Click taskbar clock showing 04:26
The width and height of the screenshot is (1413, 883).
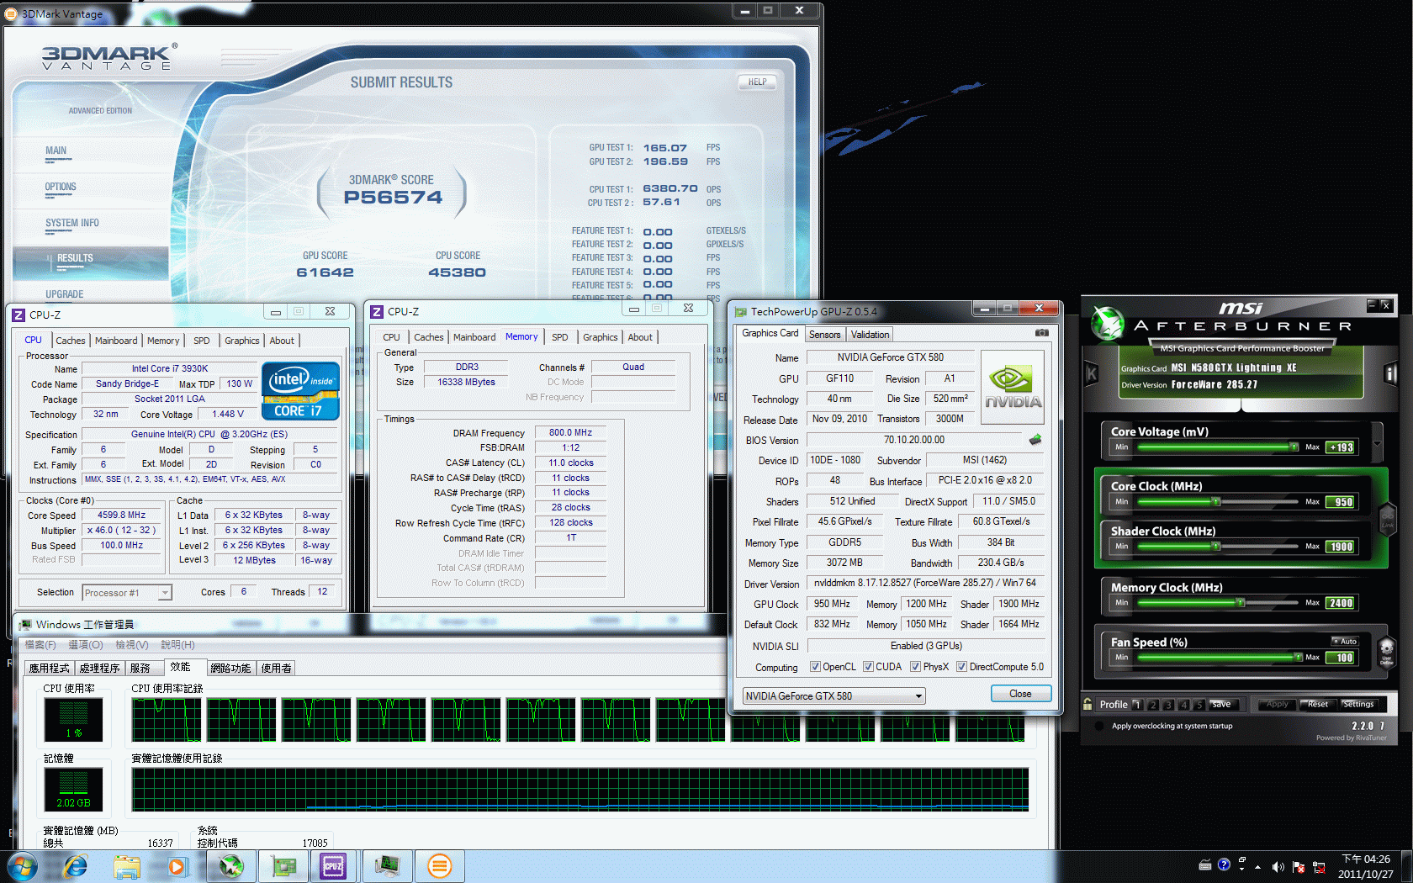(1365, 866)
